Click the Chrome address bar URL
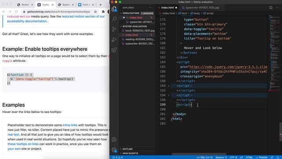This screenshot has height=159, width=282. pyautogui.click(x=59, y=11)
